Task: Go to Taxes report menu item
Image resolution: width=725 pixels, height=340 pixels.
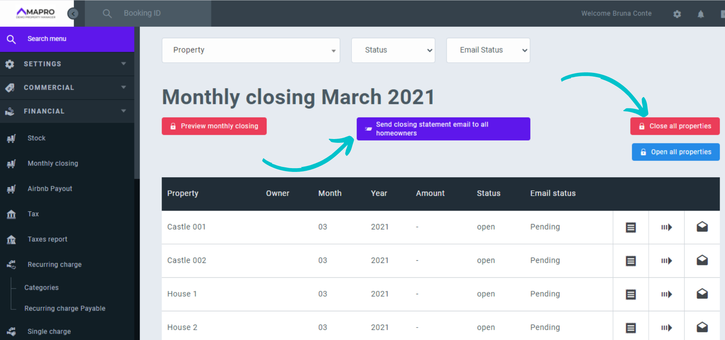Action: click(x=48, y=239)
